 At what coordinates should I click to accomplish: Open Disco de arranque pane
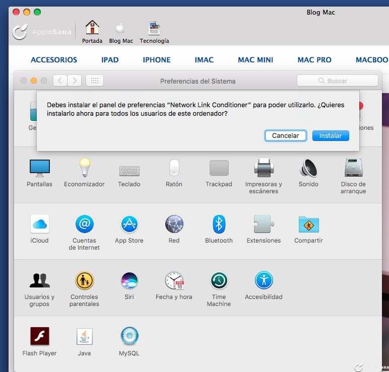click(x=353, y=176)
